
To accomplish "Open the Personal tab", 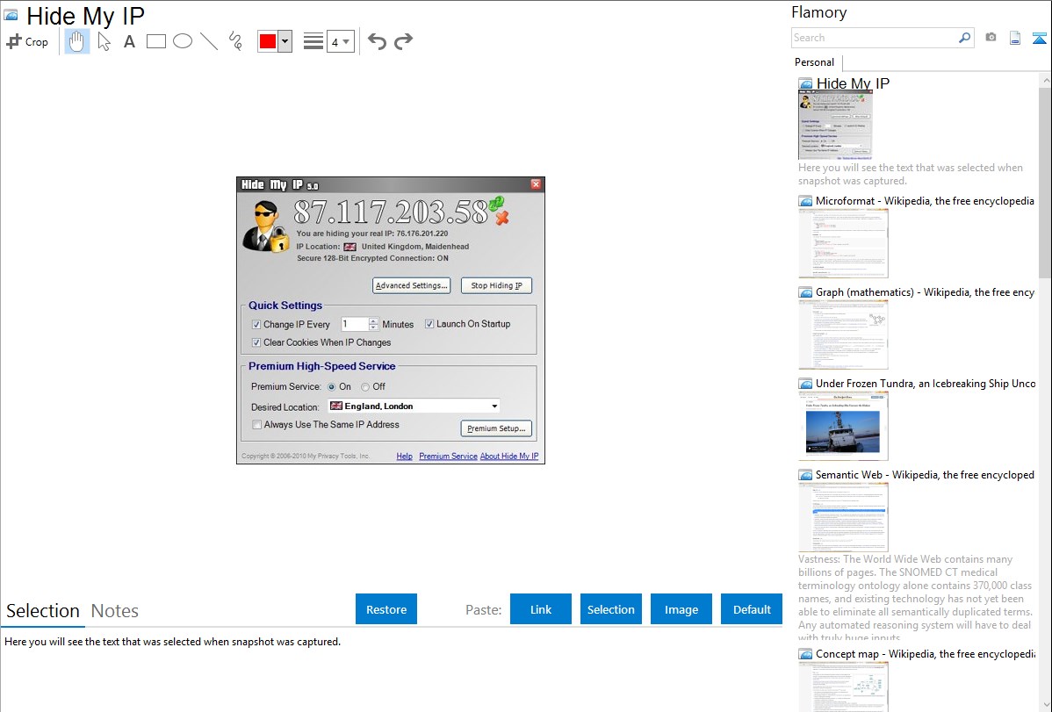I will tap(815, 62).
